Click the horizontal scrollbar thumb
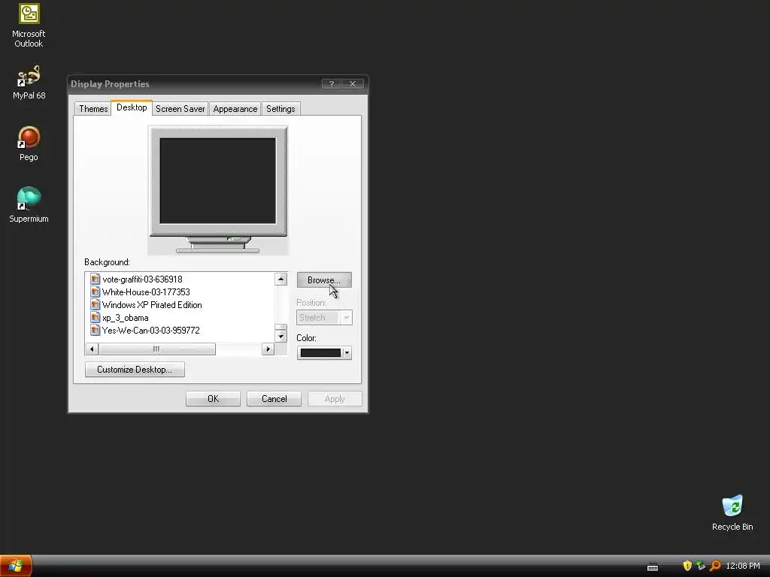770x577 pixels. click(x=156, y=349)
